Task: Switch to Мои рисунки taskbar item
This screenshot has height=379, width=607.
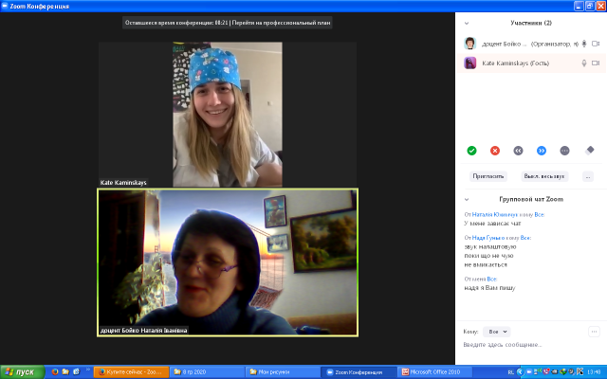Action: point(283,372)
